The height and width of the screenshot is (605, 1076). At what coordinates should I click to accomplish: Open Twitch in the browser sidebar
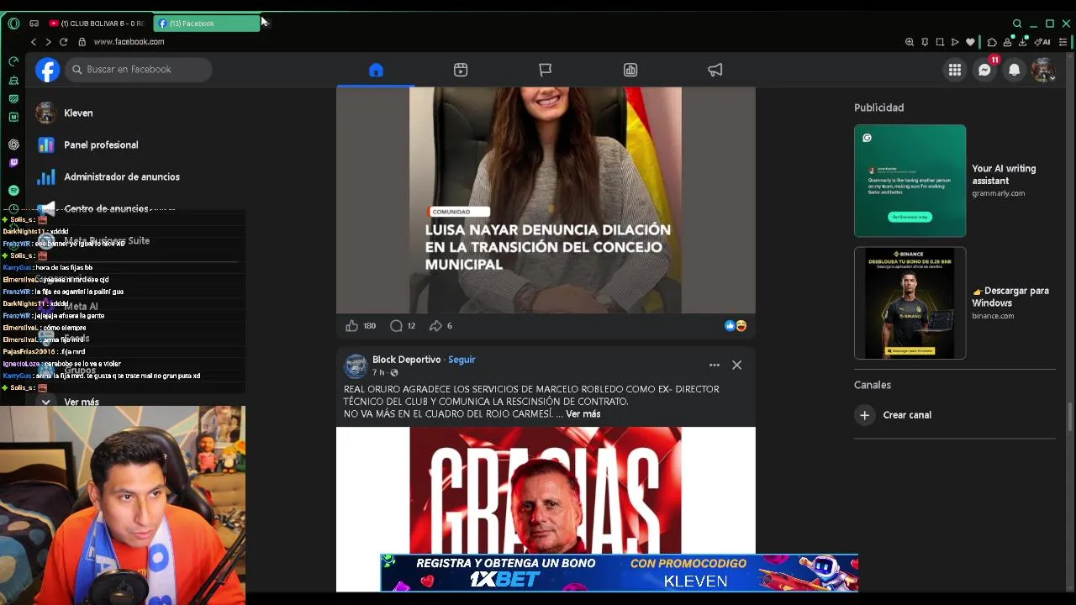point(13,163)
